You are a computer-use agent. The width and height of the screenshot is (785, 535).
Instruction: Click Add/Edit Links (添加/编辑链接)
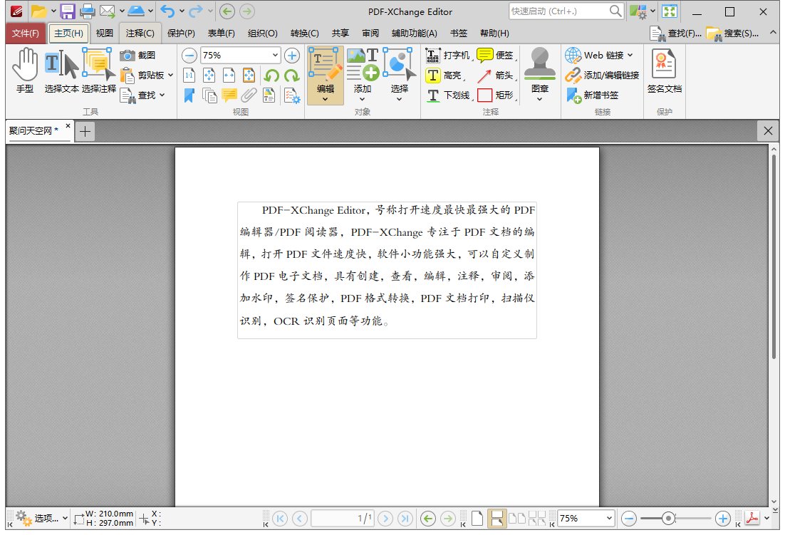pyautogui.click(x=603, y=76)
